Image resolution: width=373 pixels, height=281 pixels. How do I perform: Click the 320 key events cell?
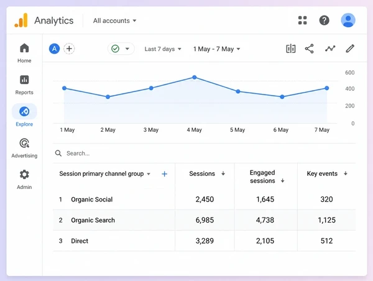tap(326, 200)
